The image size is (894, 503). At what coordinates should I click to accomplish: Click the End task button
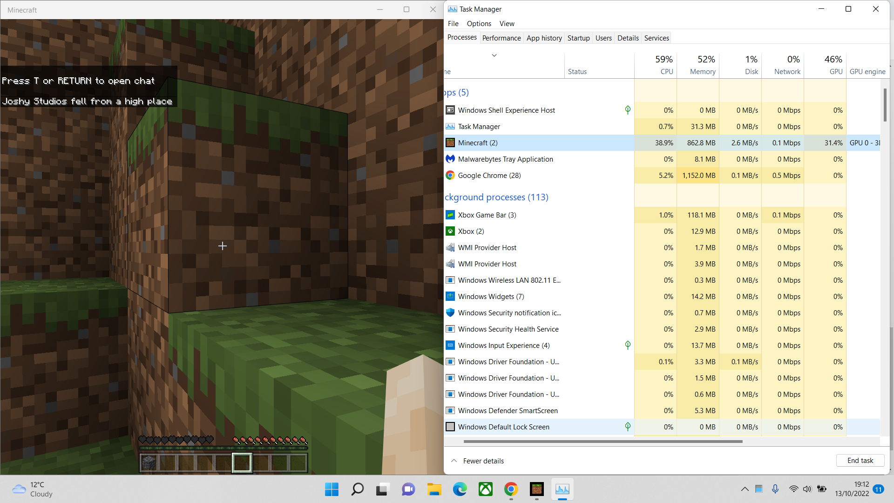(860, 461)
